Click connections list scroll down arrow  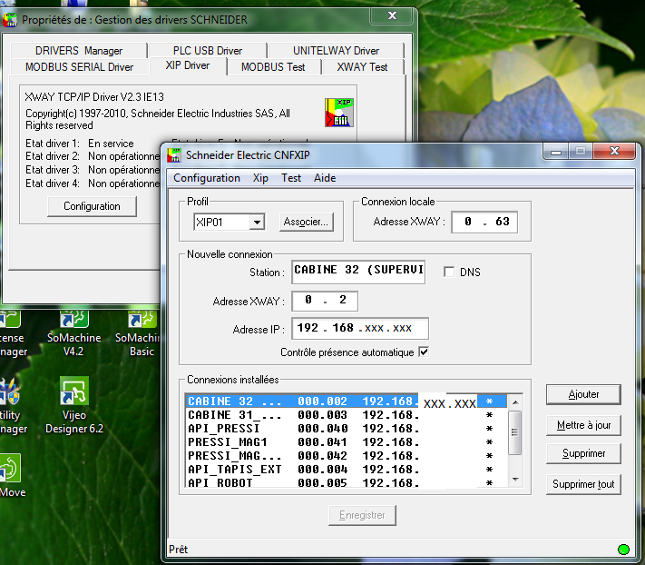515,480
